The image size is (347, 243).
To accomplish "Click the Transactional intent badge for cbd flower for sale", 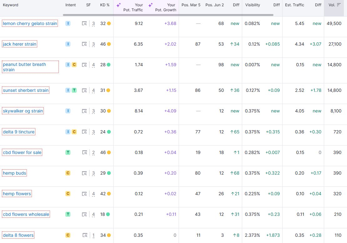I will 68,152.
